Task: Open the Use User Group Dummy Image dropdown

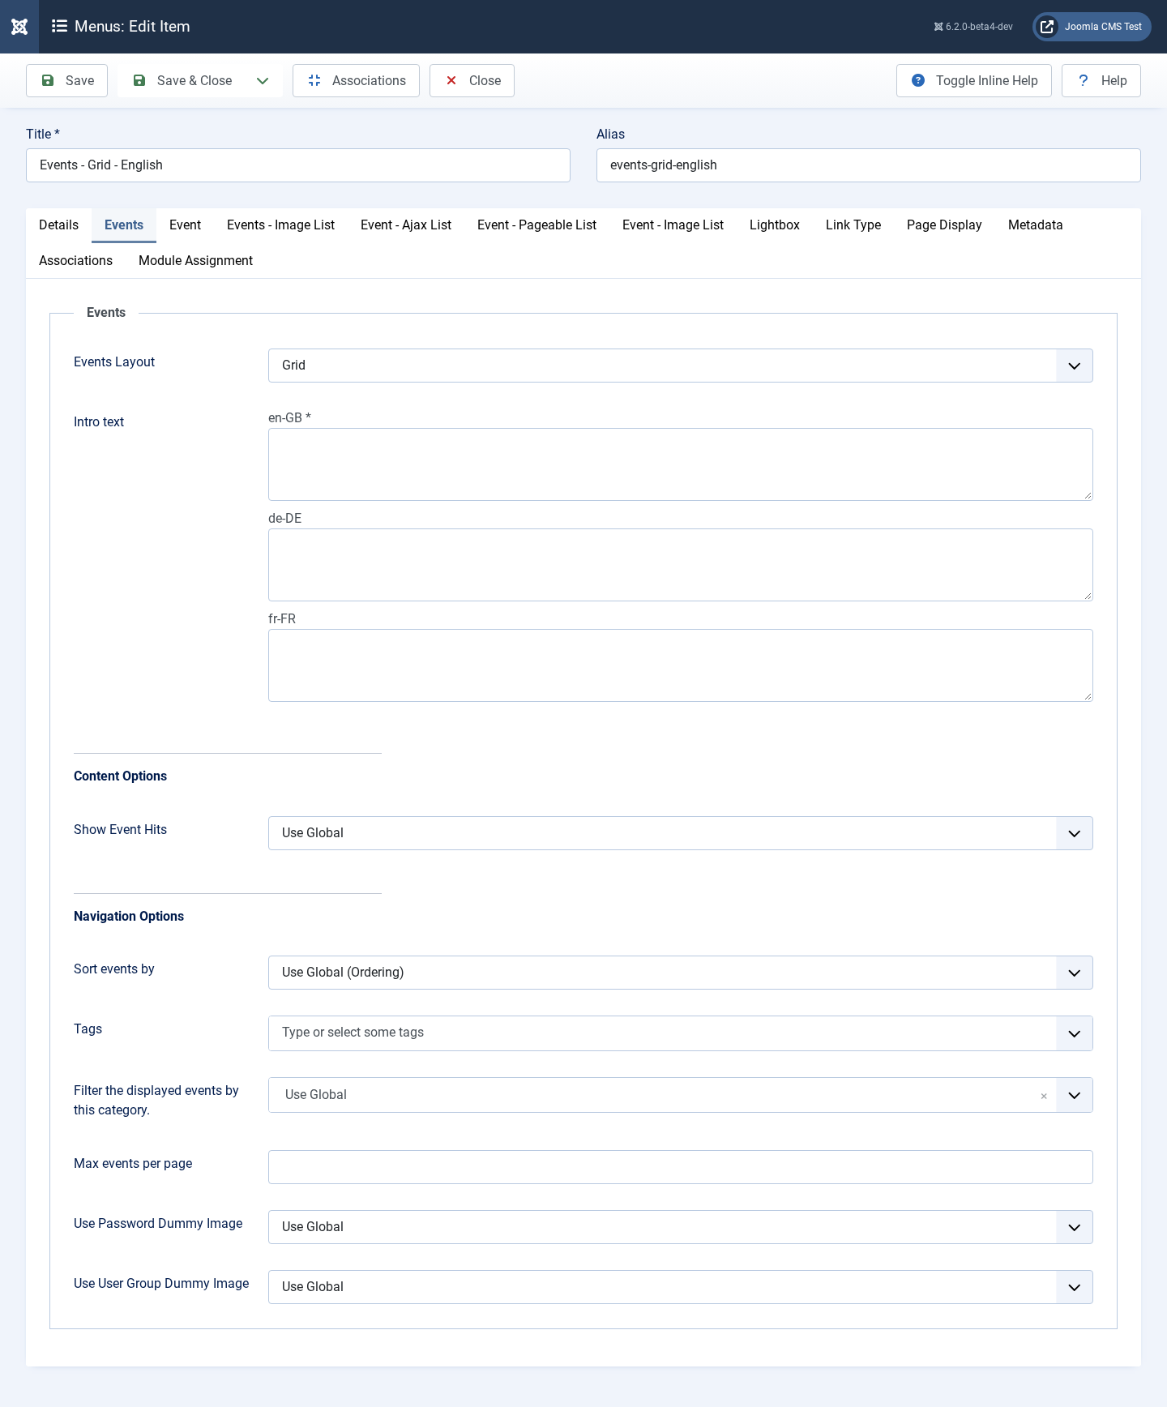Action: pos(681,1287)
